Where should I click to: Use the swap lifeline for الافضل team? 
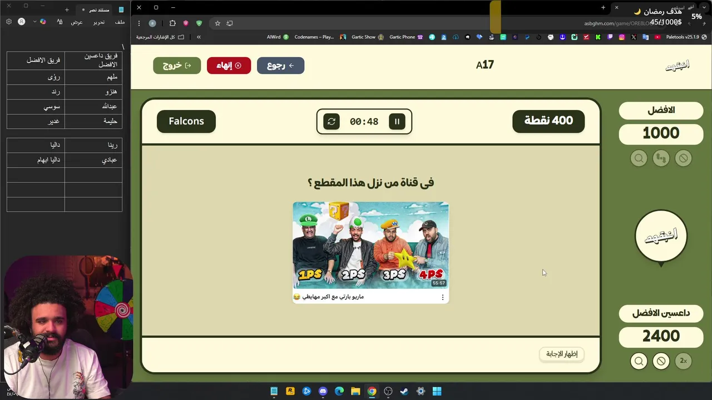pyautogui.click(x=661, y=158)
